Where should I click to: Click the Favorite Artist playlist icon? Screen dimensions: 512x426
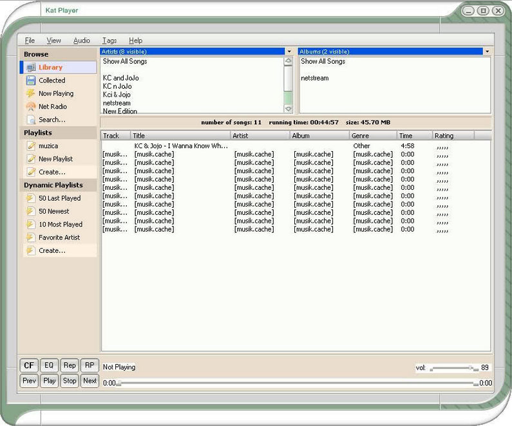[x=30, y=237]
